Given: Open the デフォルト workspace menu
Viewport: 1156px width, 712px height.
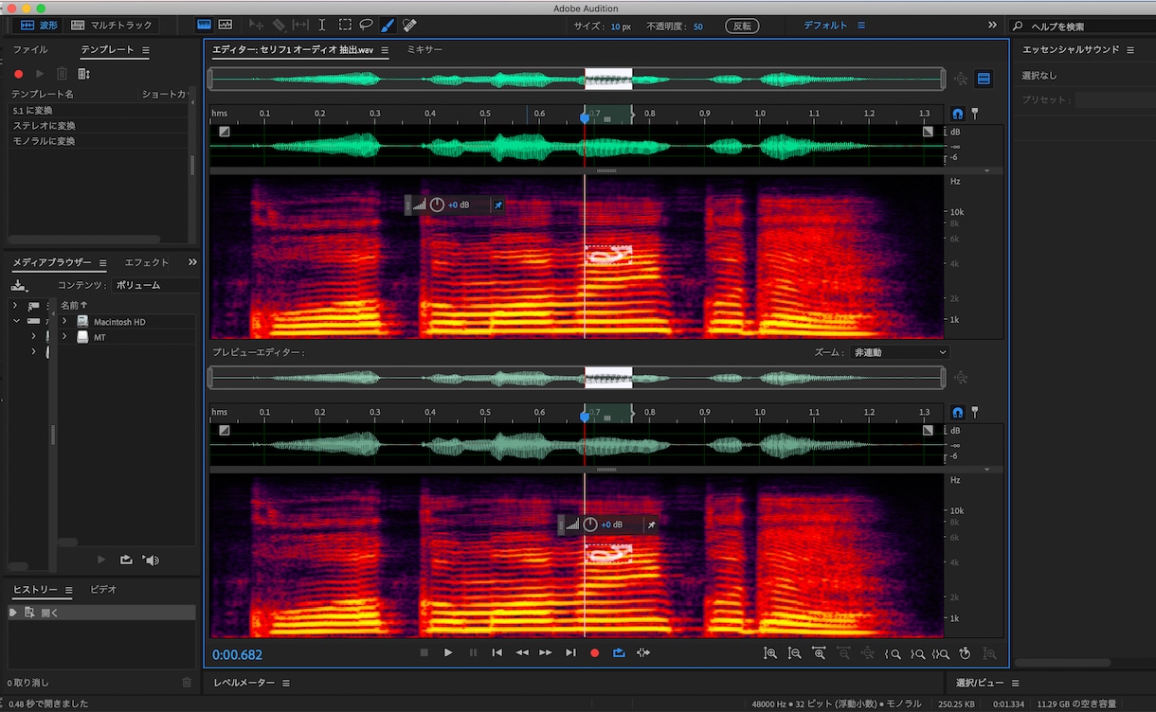Looking at the screenshot, I should coord(834,26).
